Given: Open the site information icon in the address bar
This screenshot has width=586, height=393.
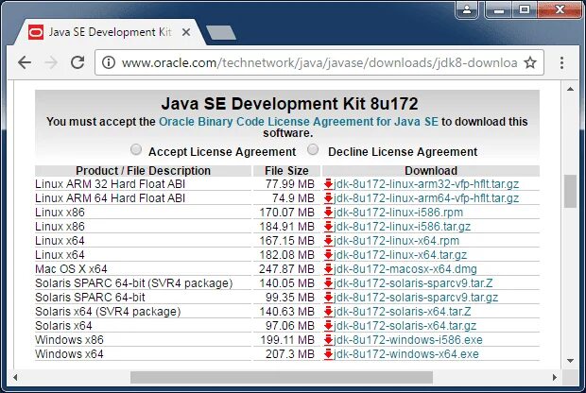Looking at the screenshot, I should (109, 62).
